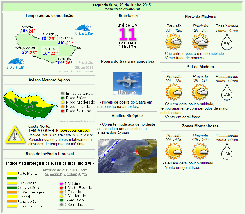
Task: Click the UV index value 11
Action: pyautogui.click(x=127, y=34)
